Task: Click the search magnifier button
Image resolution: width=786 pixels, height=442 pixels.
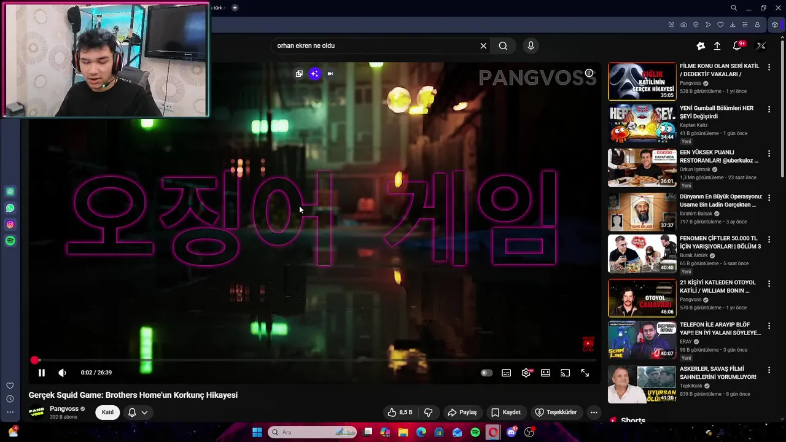Action: 503,45
